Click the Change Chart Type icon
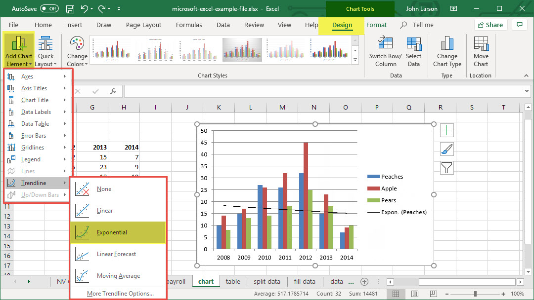Image resolution: width=534 pixels, height=300 pixels. click(447, 44)
